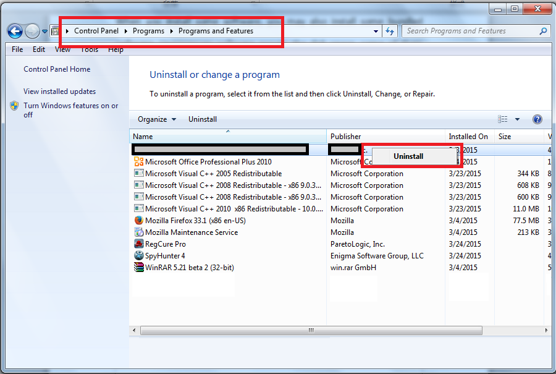
Task: Click the Programs and Features breadcrumb
Action: 216,31
